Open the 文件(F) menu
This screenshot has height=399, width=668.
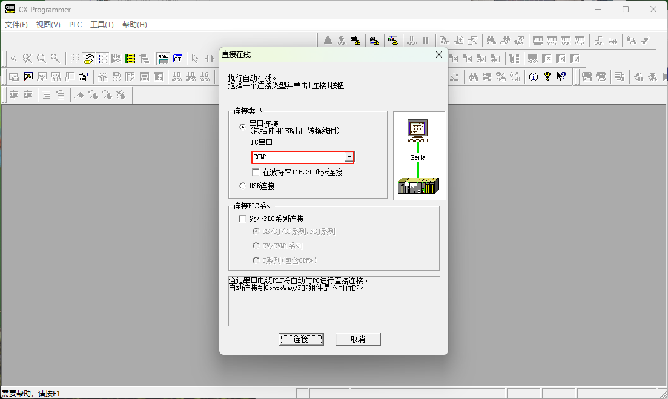[x=16, y=25]
